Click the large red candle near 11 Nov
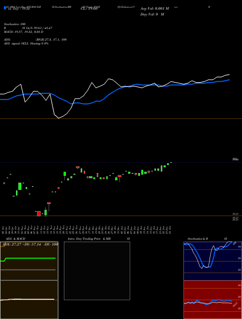This screenshot has width=242, height=319. 39,214
